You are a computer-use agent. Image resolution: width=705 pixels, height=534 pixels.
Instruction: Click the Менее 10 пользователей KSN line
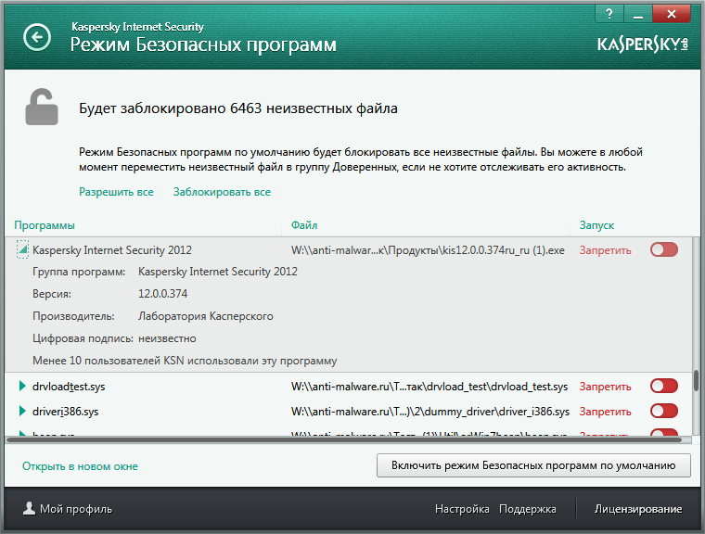pos(185,361)
